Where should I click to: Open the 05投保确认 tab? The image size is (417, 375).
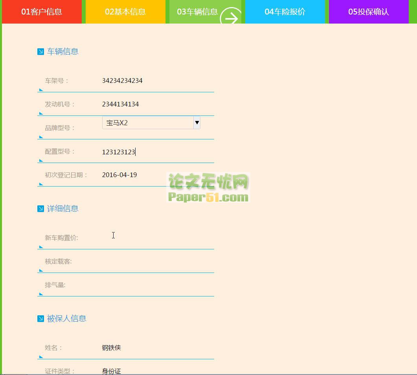[369, 12]
